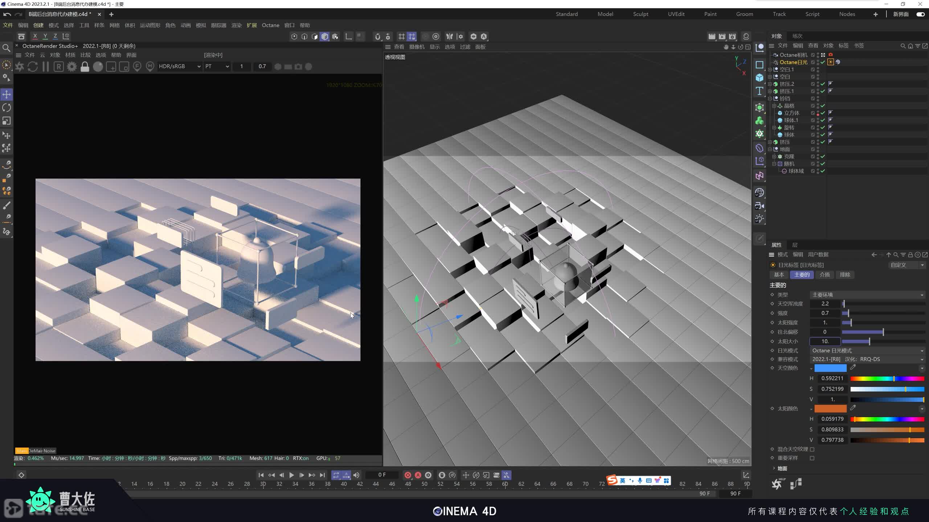Click the Cube primitive icon
Image resolution: width=929 pixels, height=522 pixels.
(759, 78)
